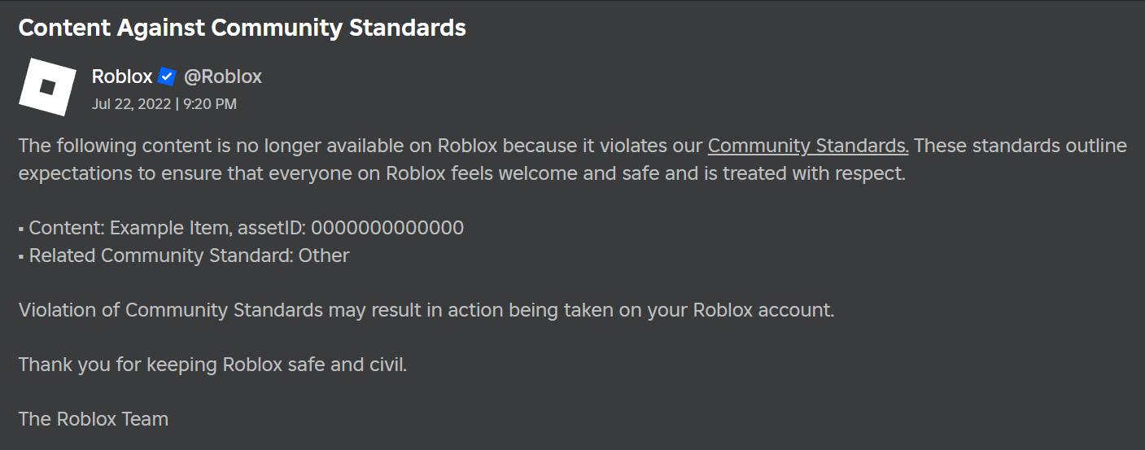This screenshot has width=1145, height=450.
Task: Click 'The Roblox Team' signature
Action: (94, 419)
